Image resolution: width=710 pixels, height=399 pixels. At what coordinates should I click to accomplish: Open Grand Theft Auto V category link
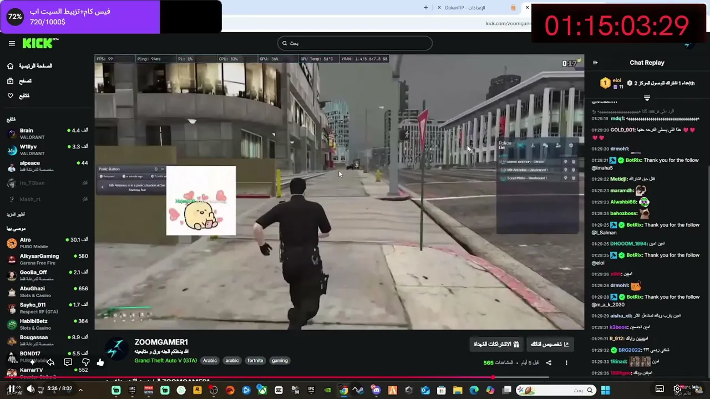165,361
